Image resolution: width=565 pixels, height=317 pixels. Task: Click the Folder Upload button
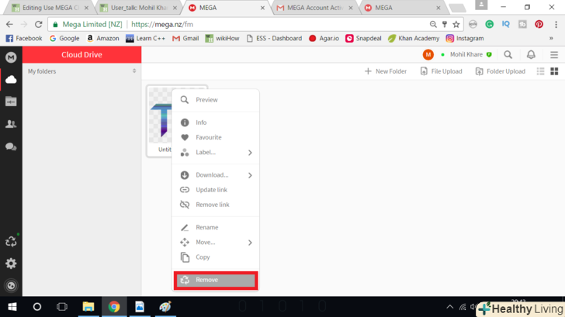tap(500, 71)
